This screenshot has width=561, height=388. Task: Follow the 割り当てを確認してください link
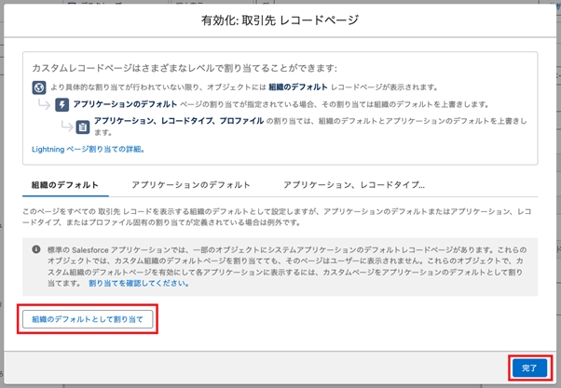[140, 283]
